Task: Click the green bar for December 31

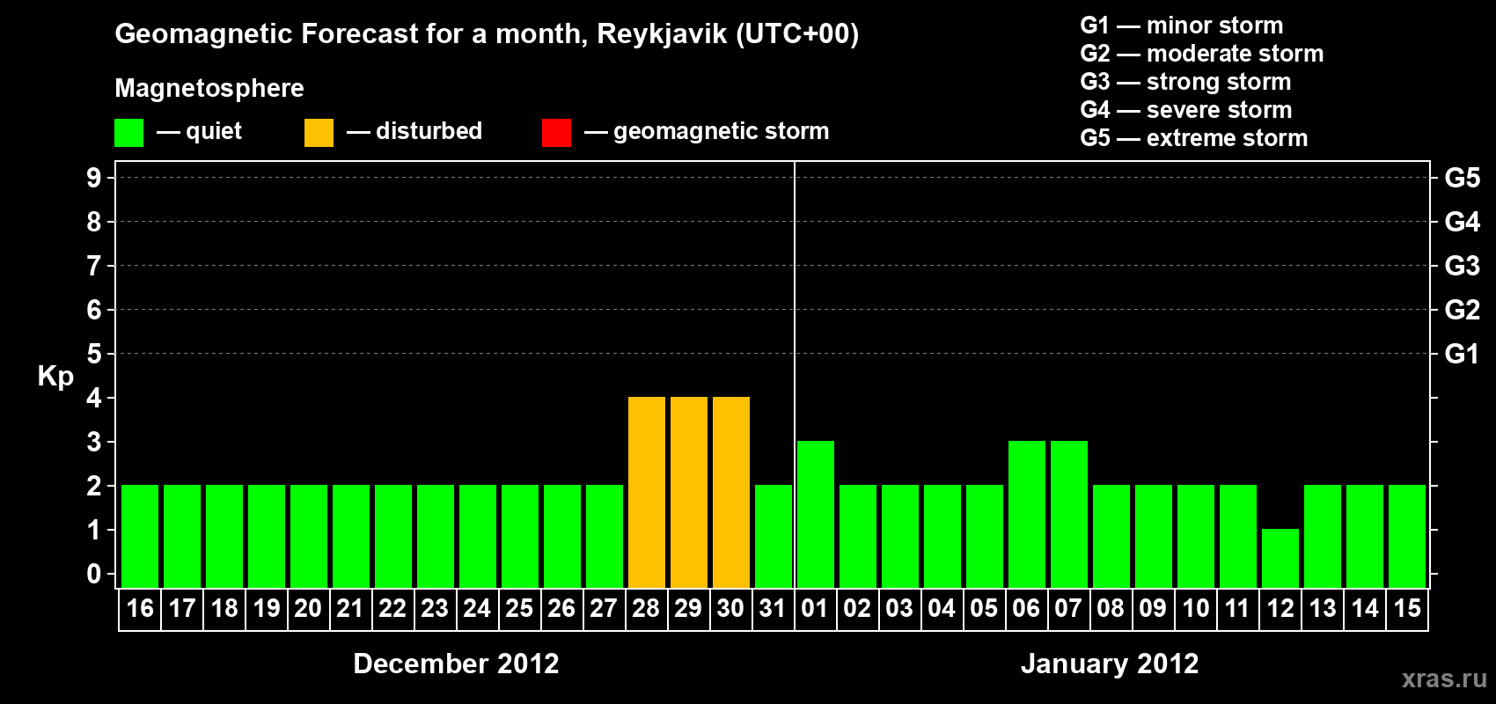Action: [x=774, y=536]
